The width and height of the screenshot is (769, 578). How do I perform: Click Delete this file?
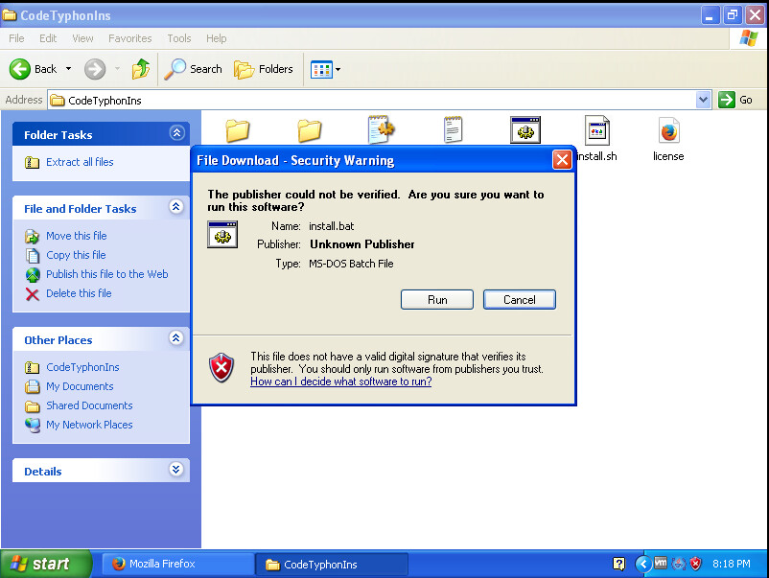(79, 293)
